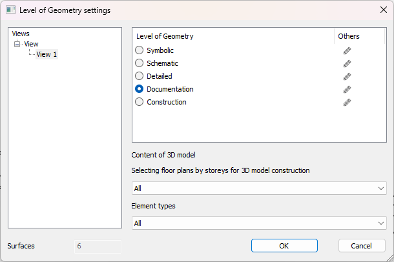Pick the Documentation radio button
This screenshot has width=394, height=262.
(139, 89)
